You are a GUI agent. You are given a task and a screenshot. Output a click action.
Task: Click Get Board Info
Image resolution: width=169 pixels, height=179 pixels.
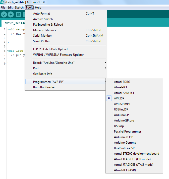pos(66,74)
